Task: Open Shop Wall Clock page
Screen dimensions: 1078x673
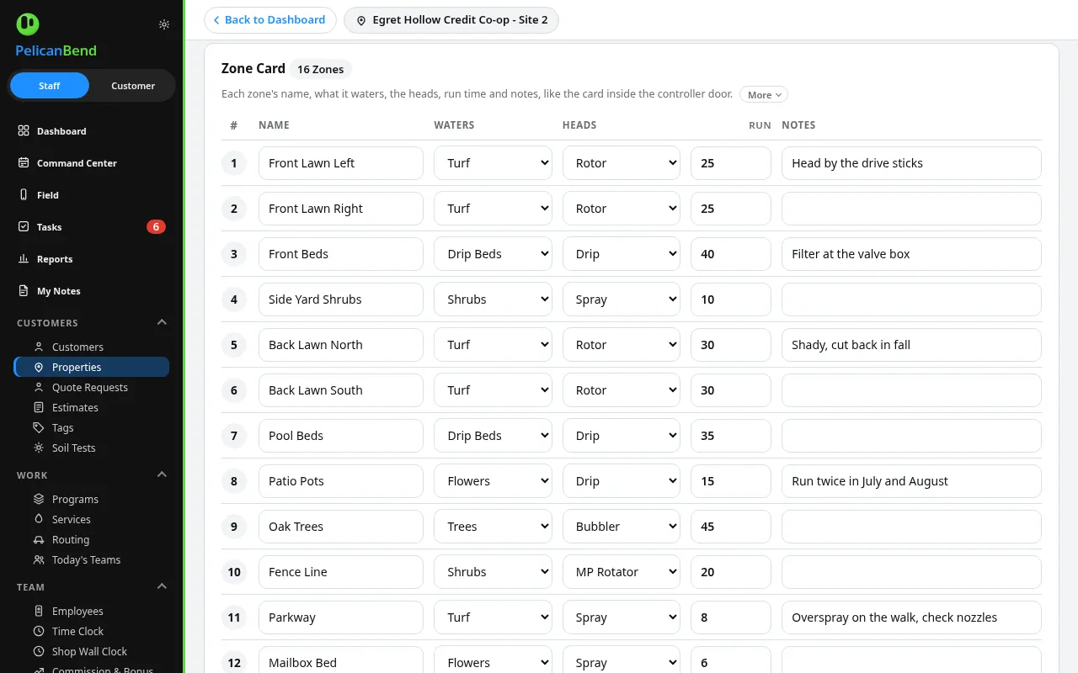Action: click(92, 652)
